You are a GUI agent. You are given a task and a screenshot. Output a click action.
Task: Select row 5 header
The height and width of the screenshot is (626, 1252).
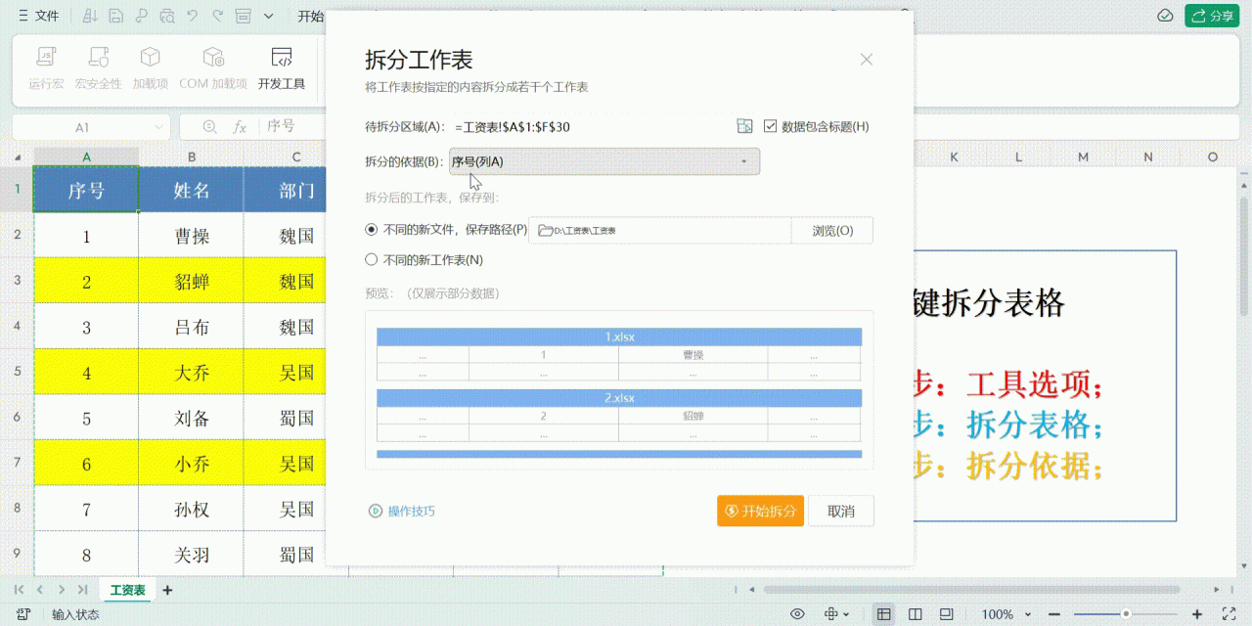tap(17, 372)
